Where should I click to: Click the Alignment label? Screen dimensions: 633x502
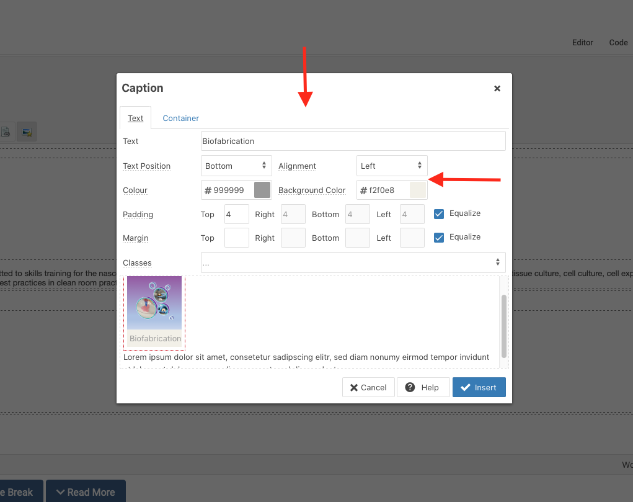pyautogui.click(x=297, y=166)
